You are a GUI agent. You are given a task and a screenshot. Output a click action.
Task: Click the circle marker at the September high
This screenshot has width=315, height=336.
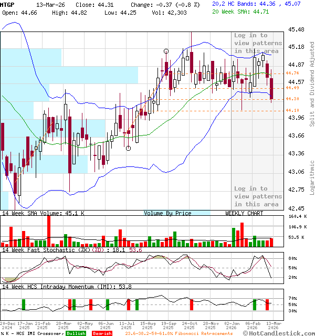click(166, 51)
